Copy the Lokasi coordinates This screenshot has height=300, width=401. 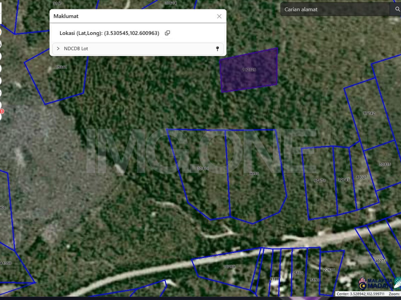[x=167, y=33]
